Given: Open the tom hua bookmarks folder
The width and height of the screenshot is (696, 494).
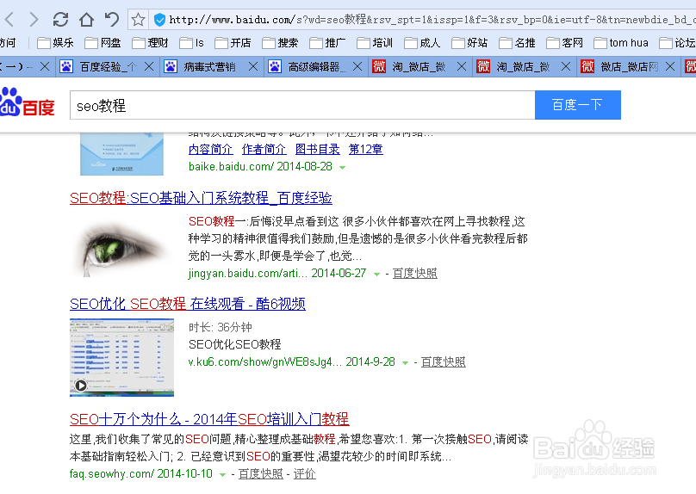Looking at the screenshot, I should pyautogui.click(x=621, y=43).
